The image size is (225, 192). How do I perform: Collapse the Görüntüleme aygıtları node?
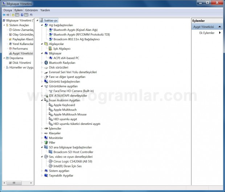42,86
